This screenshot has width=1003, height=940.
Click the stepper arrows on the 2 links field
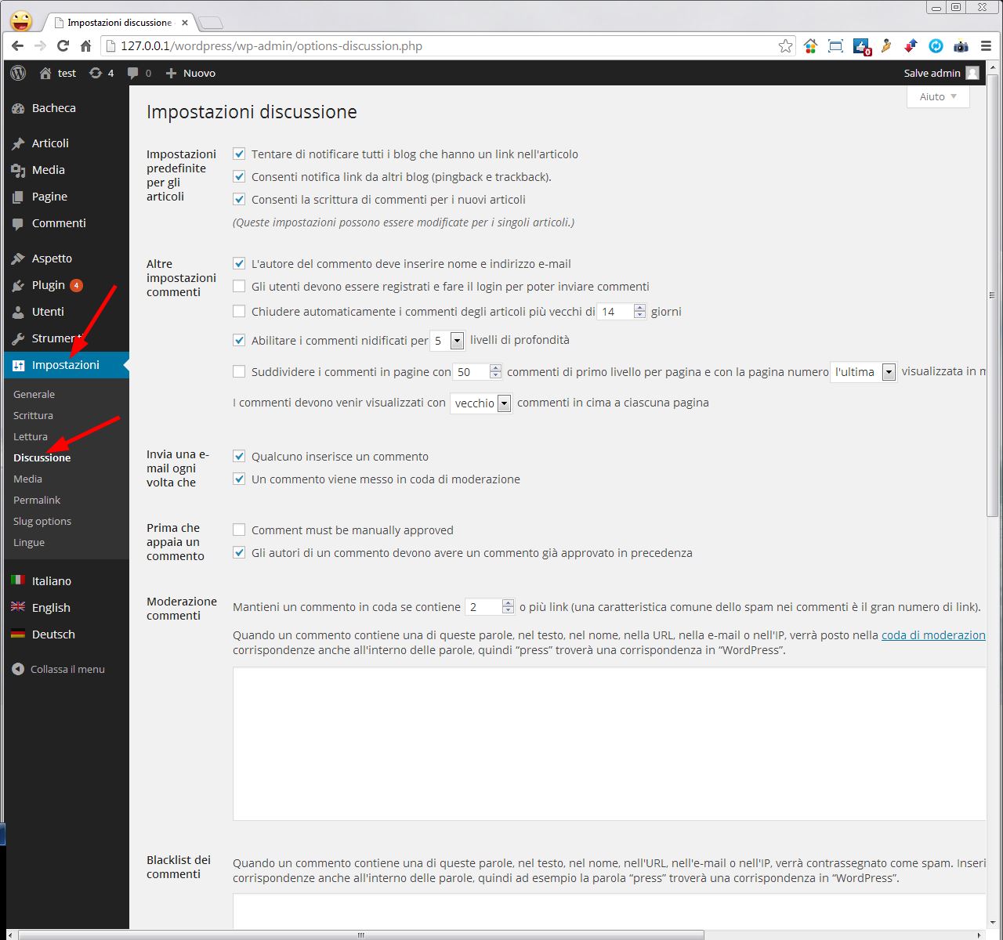[x=508, y=607]
